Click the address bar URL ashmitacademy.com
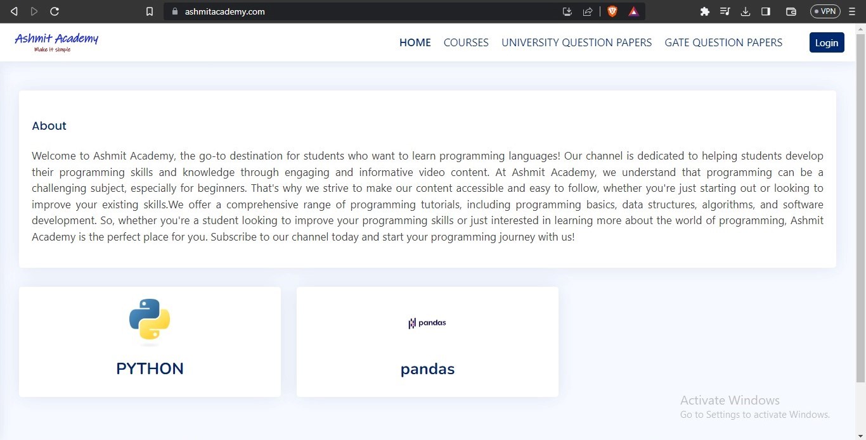 click(225, 11)
